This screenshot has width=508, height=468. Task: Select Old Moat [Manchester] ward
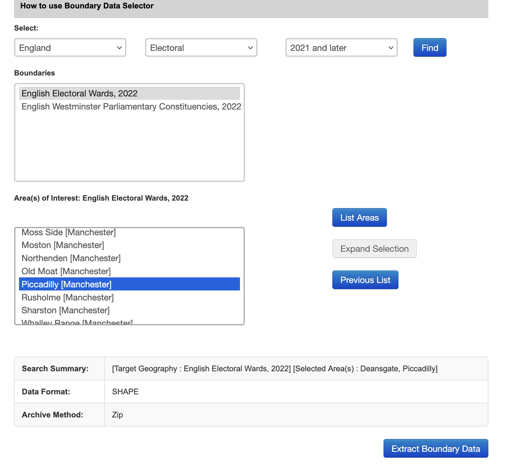[66, 271]
